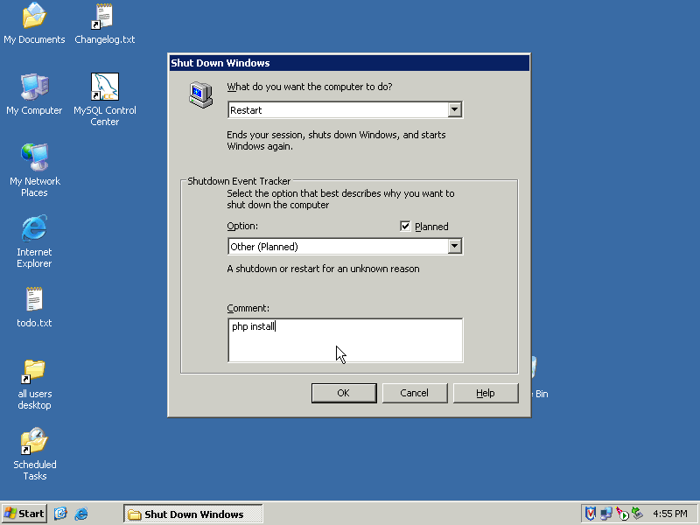This screenshot has height=525, width=700.
Task: Expand the Restart action dropdown
Action: point(454,110)
